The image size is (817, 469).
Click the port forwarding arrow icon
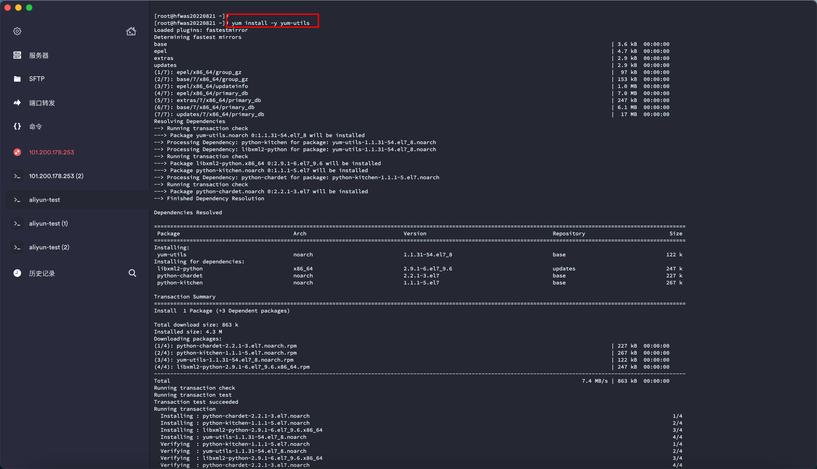17,103
